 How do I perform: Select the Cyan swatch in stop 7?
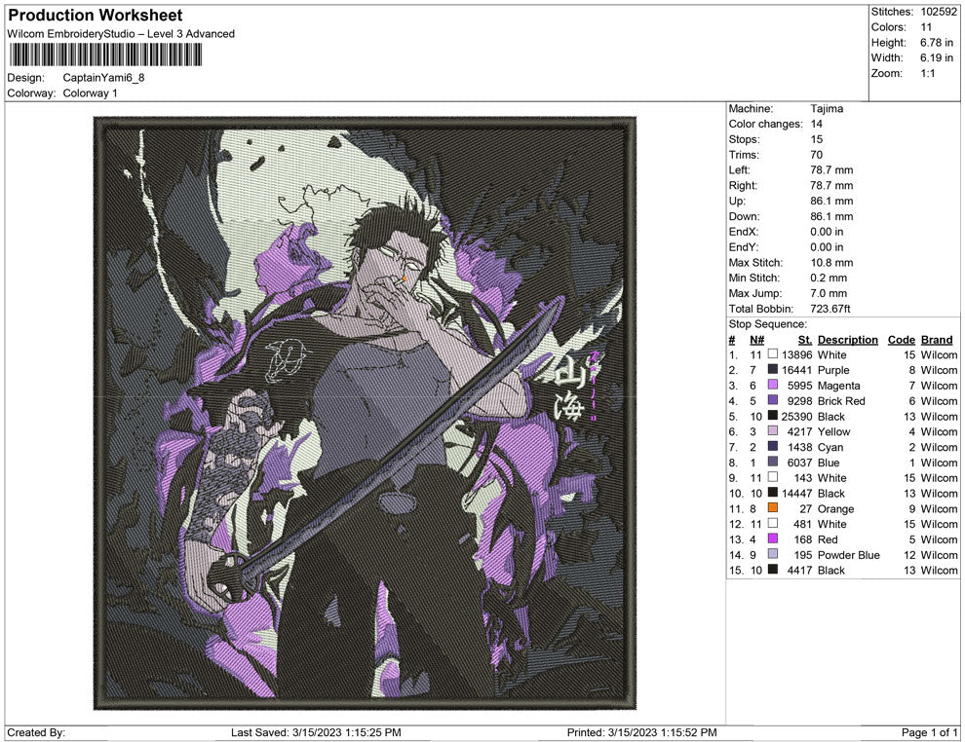pyautogui.click(x=772, y=446)
